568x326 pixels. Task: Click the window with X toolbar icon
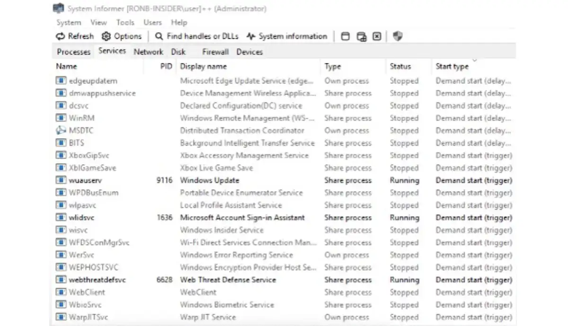[377, 36]
